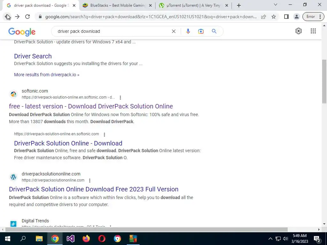Click the scroll down arrow

click(324, 224)
